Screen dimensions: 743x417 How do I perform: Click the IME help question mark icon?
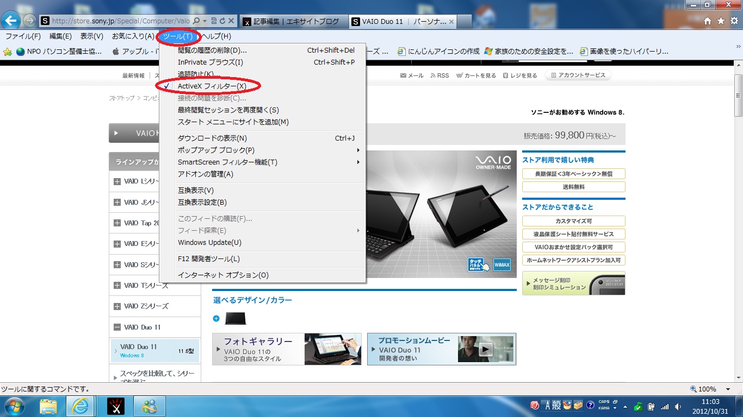coord(590,406)
